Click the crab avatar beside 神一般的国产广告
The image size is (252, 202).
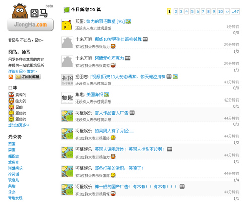pos(67,190)
